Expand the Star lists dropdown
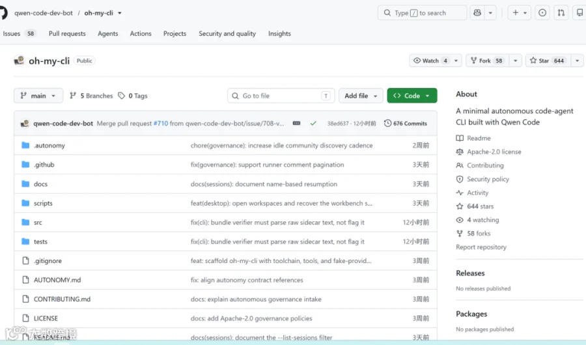Image resolution: width=586 pixels, height=345 pixels. coord(578,61)
